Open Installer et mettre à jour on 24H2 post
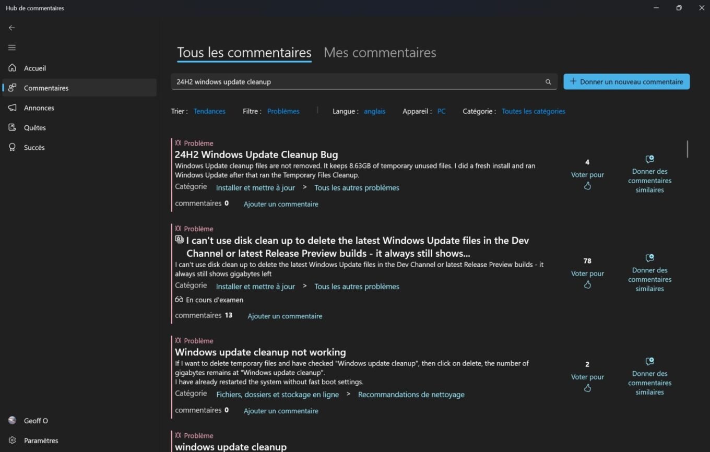710x452 pixels. tap(255, 188)
